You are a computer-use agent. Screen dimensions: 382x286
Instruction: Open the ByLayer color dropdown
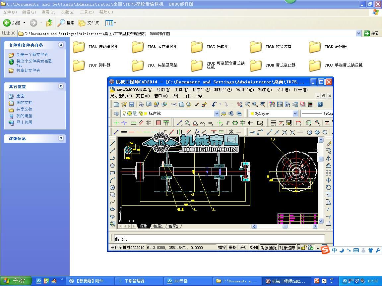[295, 114]
